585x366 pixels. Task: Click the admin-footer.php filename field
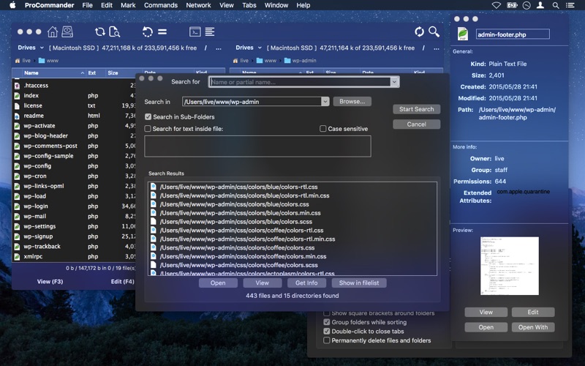[x=512, y=34]
